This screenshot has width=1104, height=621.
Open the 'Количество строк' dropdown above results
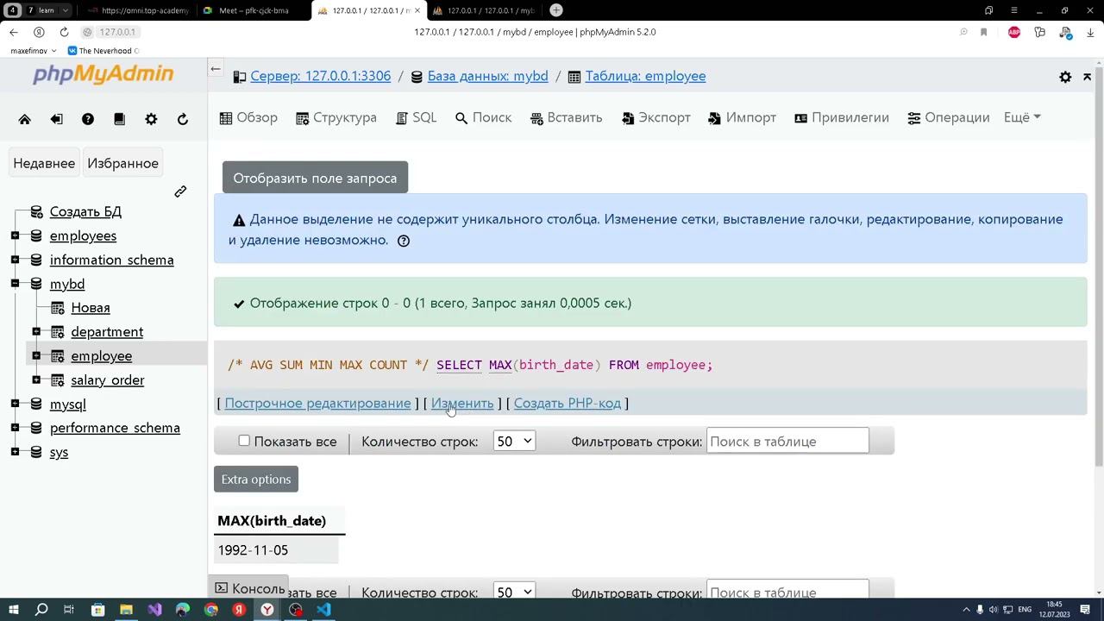click(x=514, y=442)
